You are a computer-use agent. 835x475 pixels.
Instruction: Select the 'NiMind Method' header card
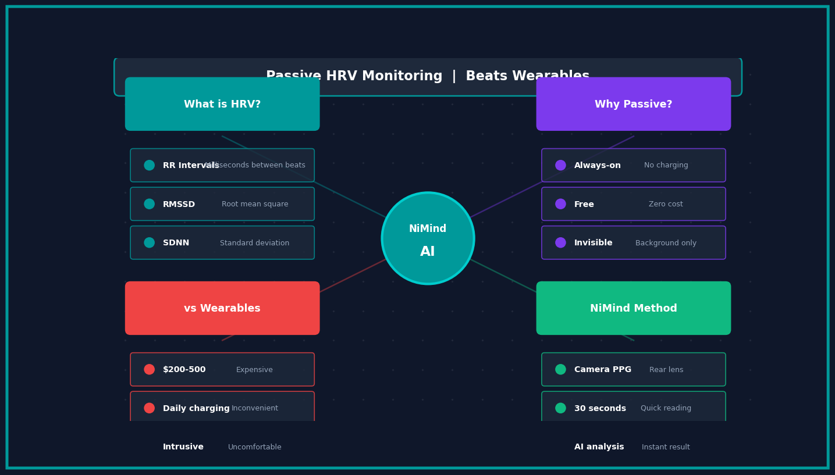coord(633,308)
